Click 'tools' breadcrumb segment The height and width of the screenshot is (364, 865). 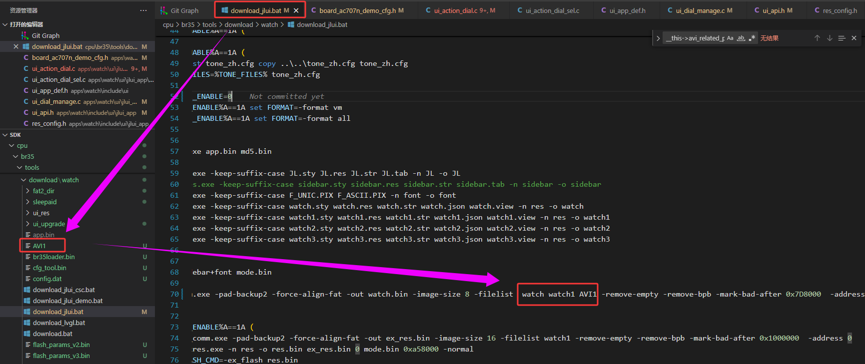[209, 24]
